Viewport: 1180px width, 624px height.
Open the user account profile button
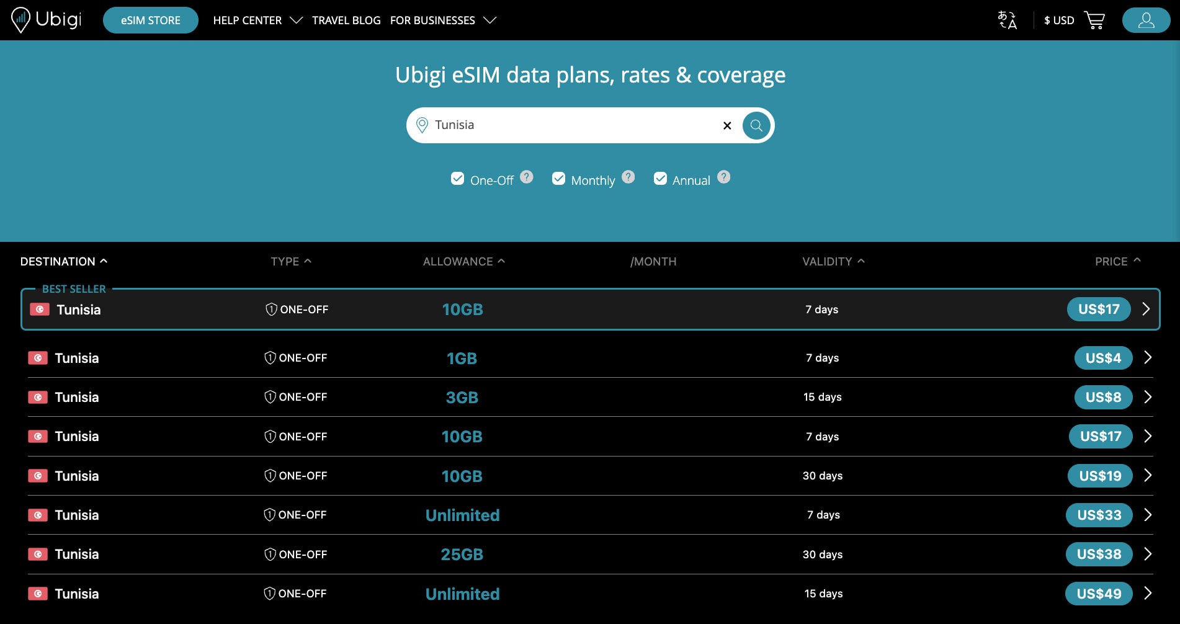(x=1146, y=20)
